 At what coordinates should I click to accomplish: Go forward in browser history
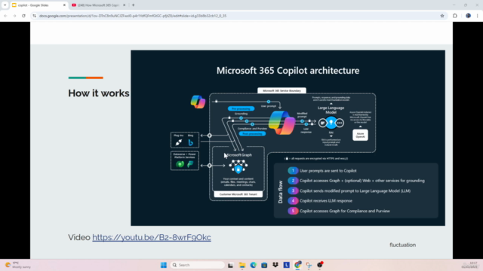click(x=14, y=16)
